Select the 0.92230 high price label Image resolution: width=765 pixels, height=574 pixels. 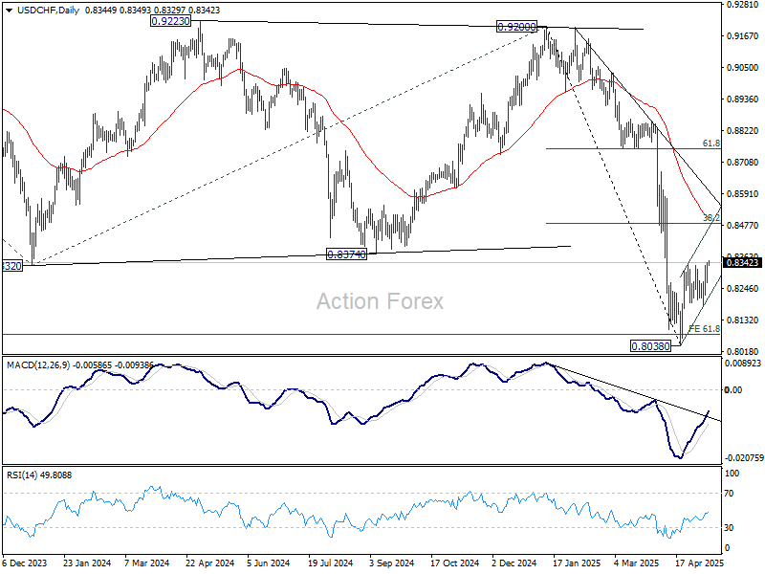click(173, 20)
